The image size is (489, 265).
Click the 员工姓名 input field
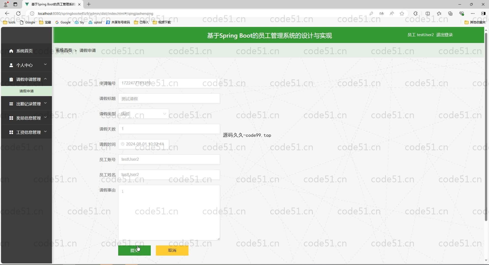tap(169, 175)
